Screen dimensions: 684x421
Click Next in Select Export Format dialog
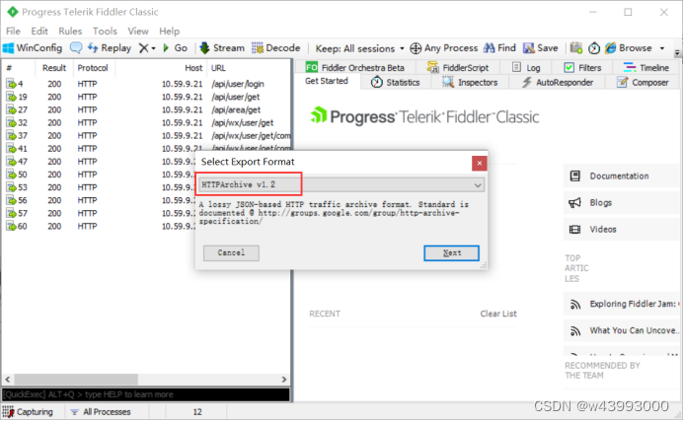451,252
